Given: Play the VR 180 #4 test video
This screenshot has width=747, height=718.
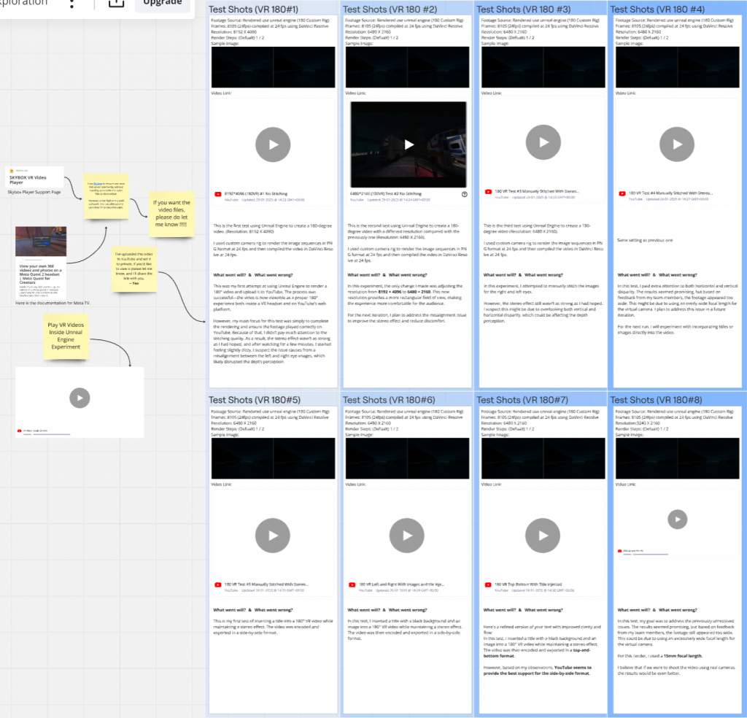Looking at the screenshot, I should click(677, 144).
